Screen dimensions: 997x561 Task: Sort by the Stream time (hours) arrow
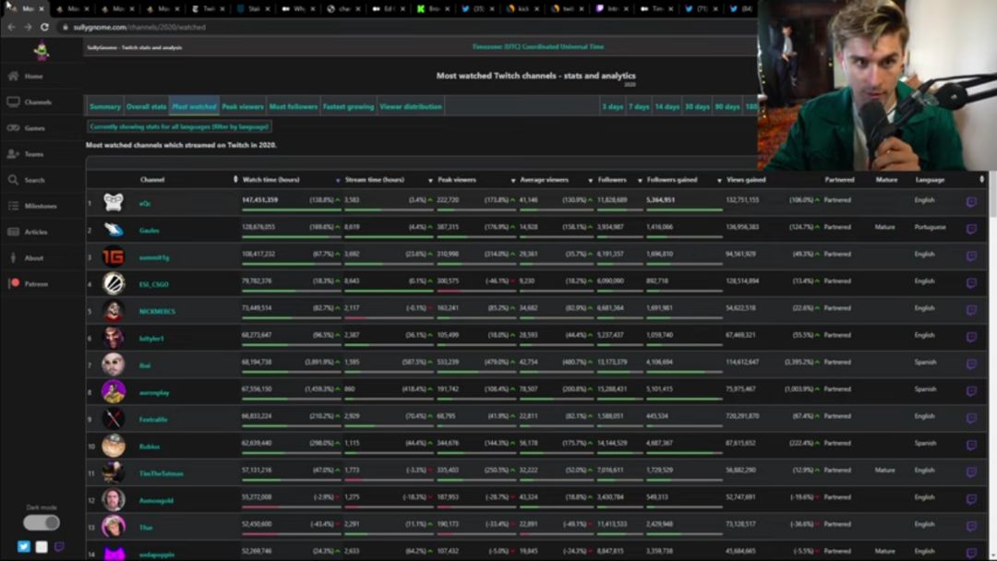[x=430, y=181]
